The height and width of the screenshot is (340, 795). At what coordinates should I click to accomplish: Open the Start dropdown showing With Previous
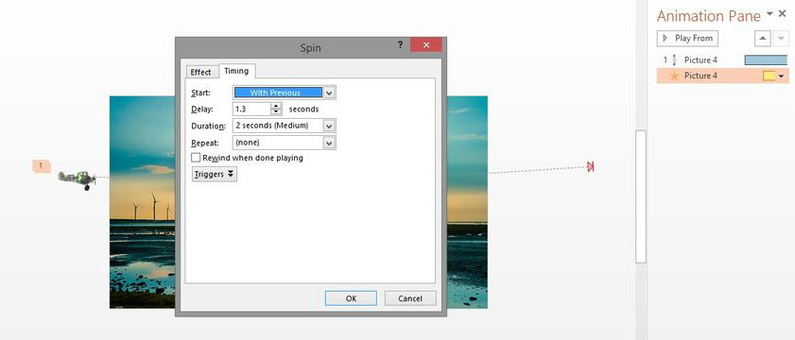(x=330, y=93)
